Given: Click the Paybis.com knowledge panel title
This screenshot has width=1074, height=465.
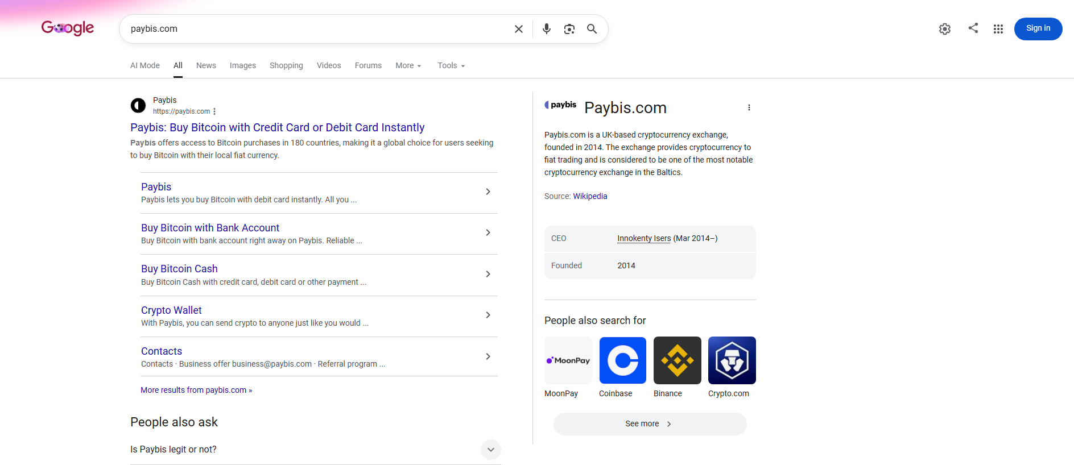Looking at the screenshot, I should 625,107.
